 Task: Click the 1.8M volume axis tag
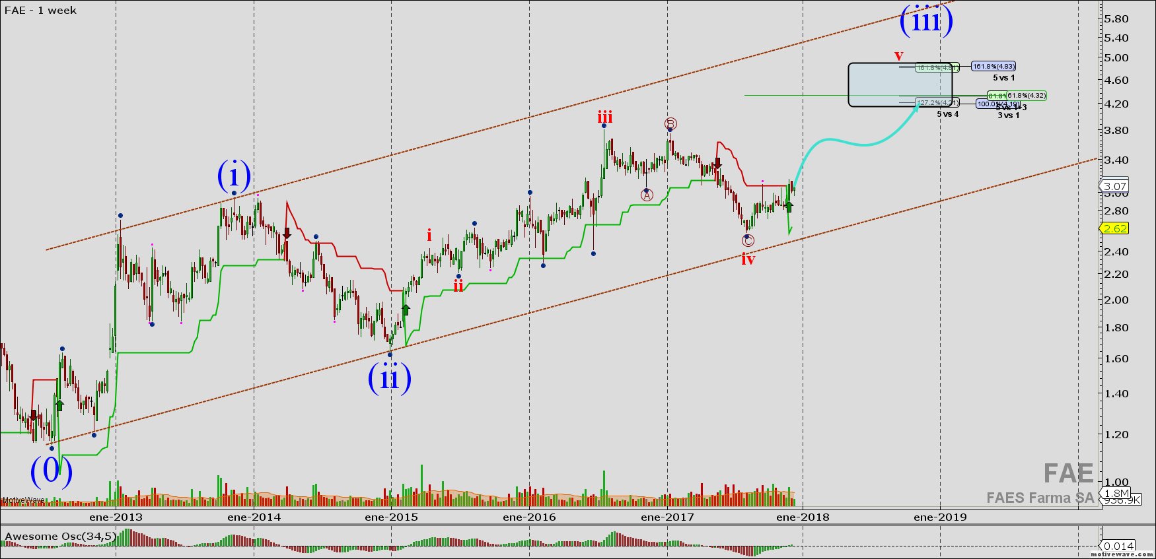[1116, 493]
